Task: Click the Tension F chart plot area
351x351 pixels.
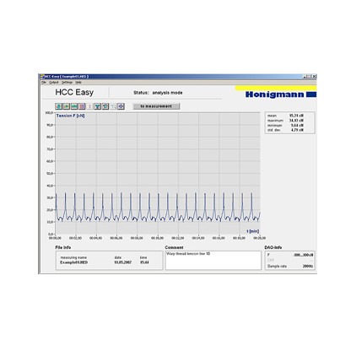Action: point(158,173)
